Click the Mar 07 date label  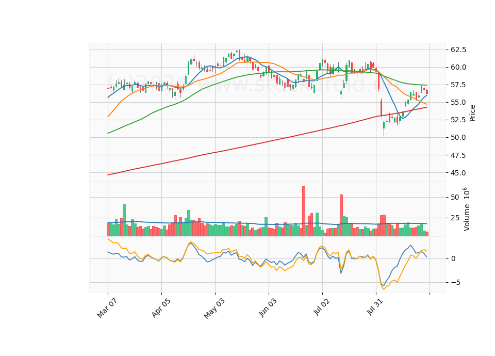(x=107, y=308)
